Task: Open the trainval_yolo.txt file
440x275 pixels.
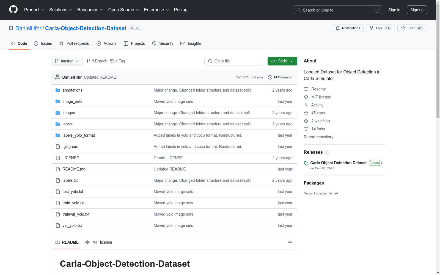Action: [x=76, y=214]
